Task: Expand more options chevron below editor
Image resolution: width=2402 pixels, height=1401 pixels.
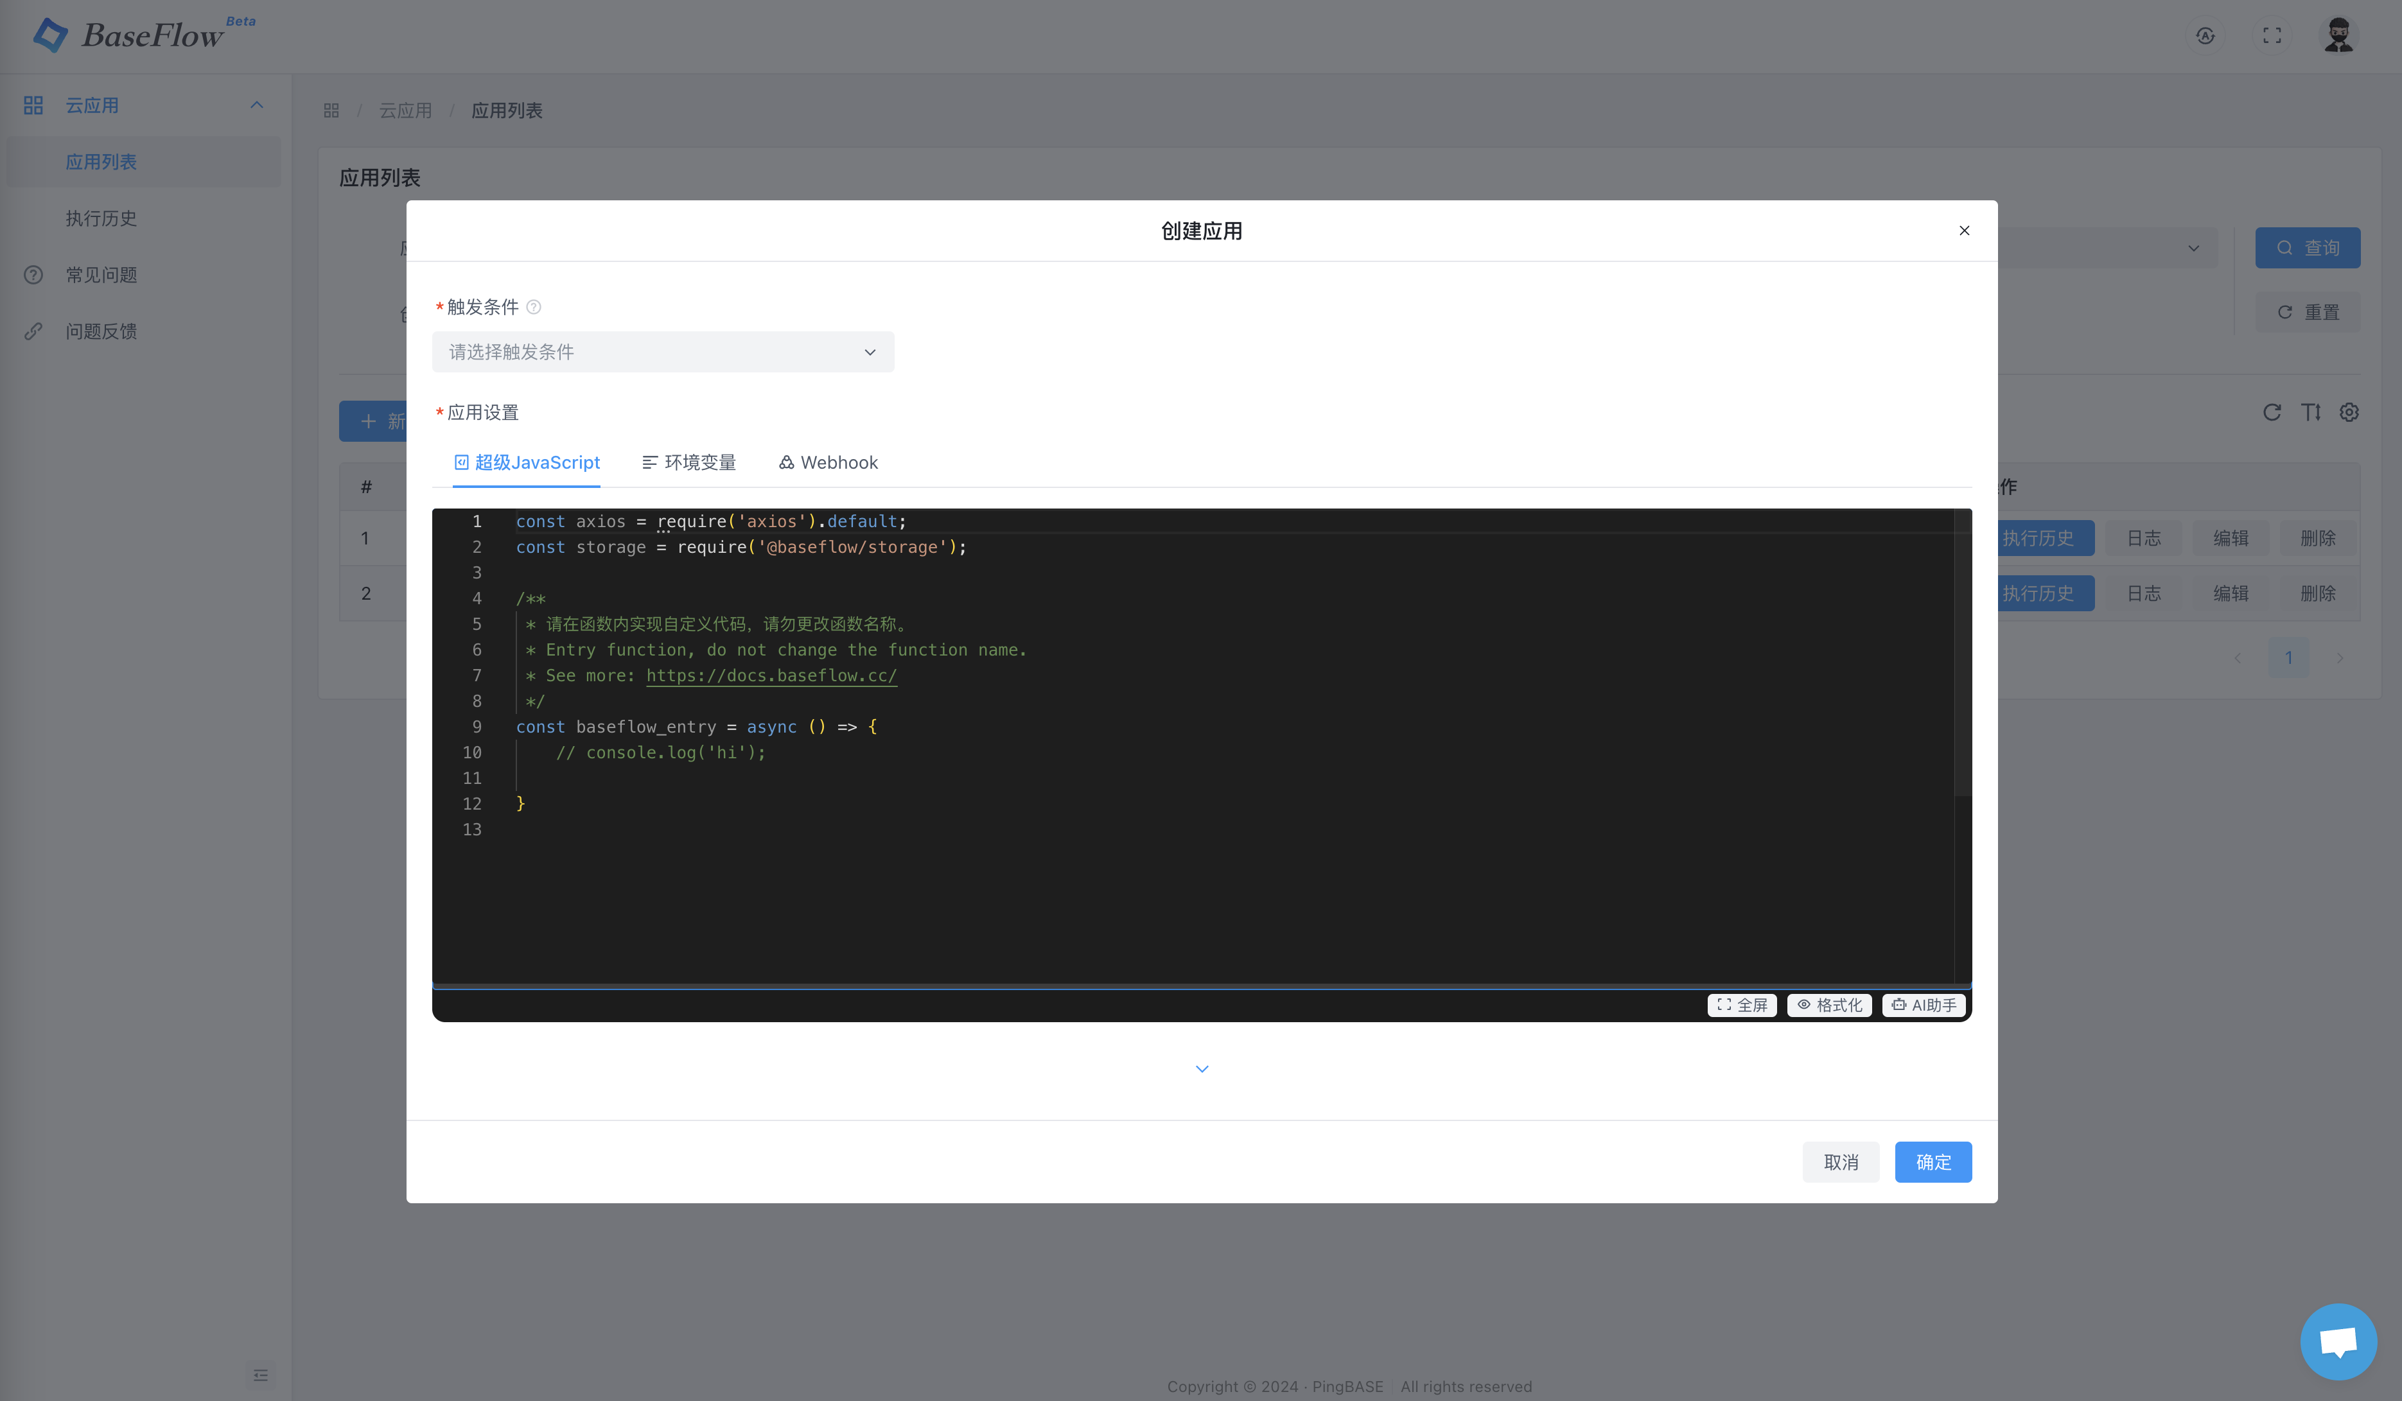Action: [1202, 1069]
